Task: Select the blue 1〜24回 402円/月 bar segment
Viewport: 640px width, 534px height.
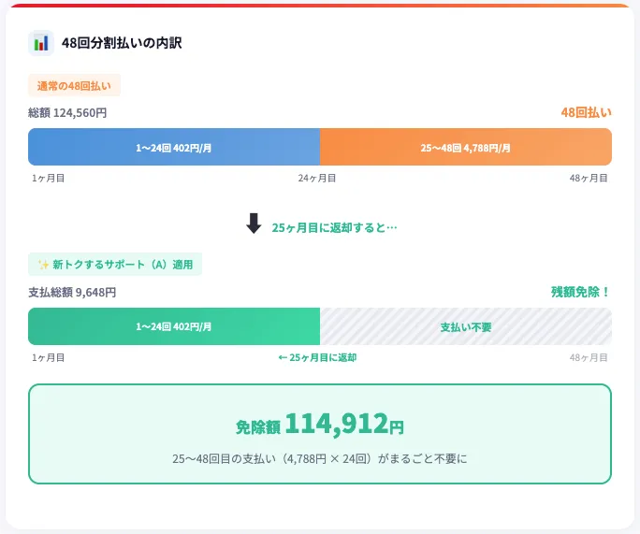Action: click(x=174, y=148)
